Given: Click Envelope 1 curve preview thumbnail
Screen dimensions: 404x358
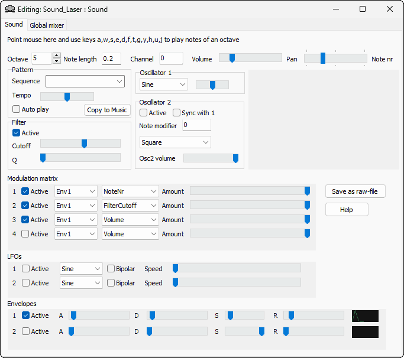Looking at the screenshot, I should click(365, 316).
